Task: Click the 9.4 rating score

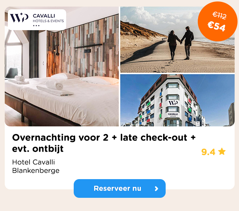Action: click(x=208, y=152)
